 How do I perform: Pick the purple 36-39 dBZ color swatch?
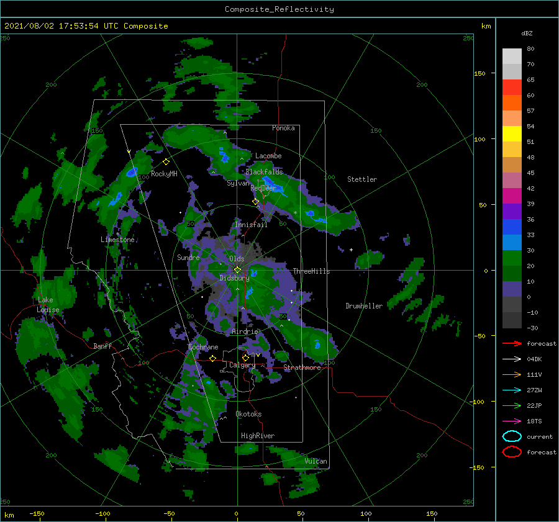tap(512, 212)
